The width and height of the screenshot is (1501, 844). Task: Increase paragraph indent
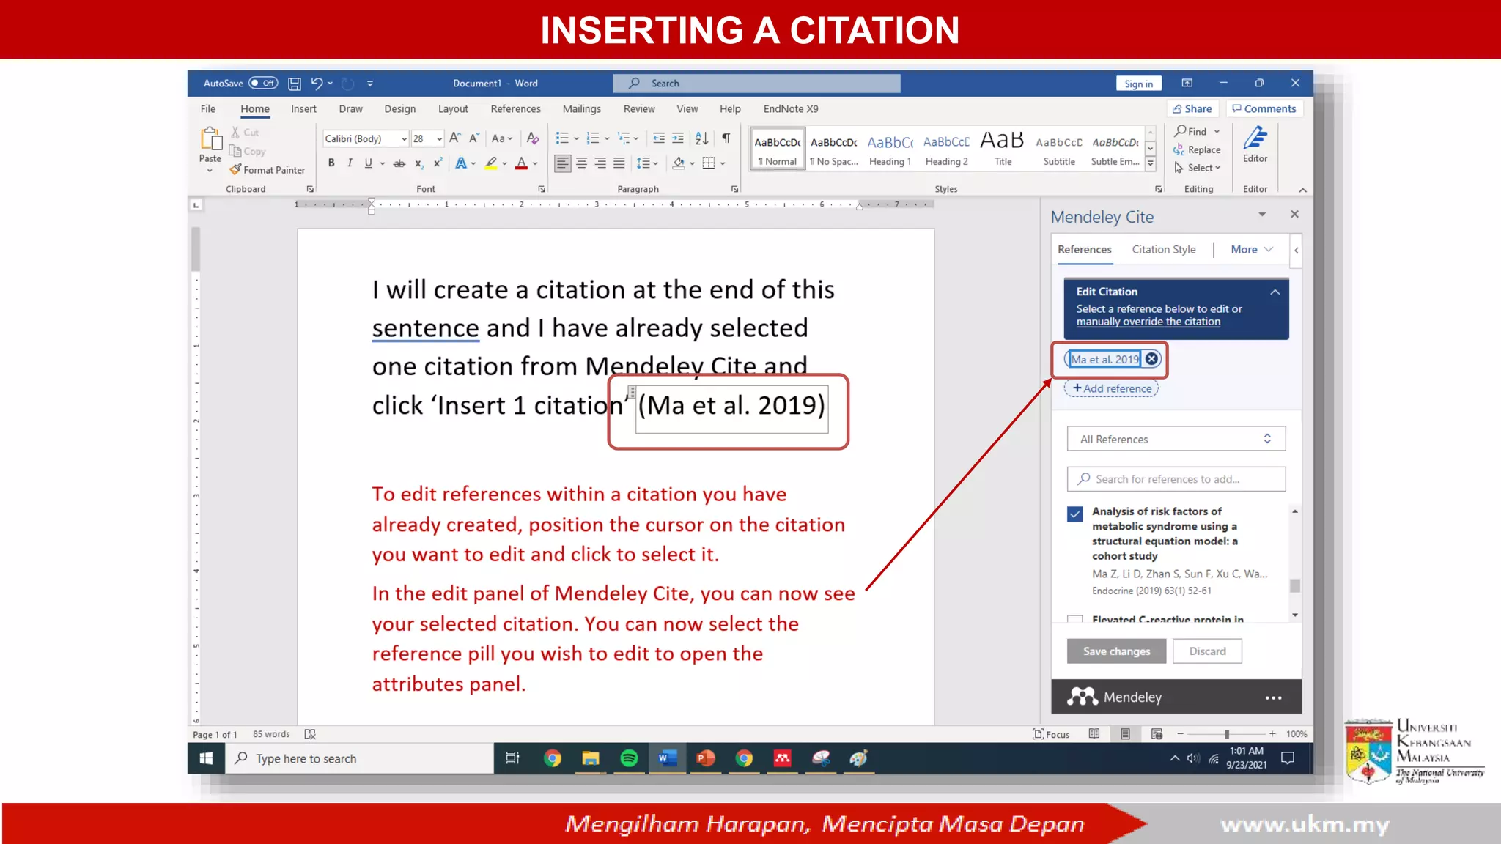678,138
